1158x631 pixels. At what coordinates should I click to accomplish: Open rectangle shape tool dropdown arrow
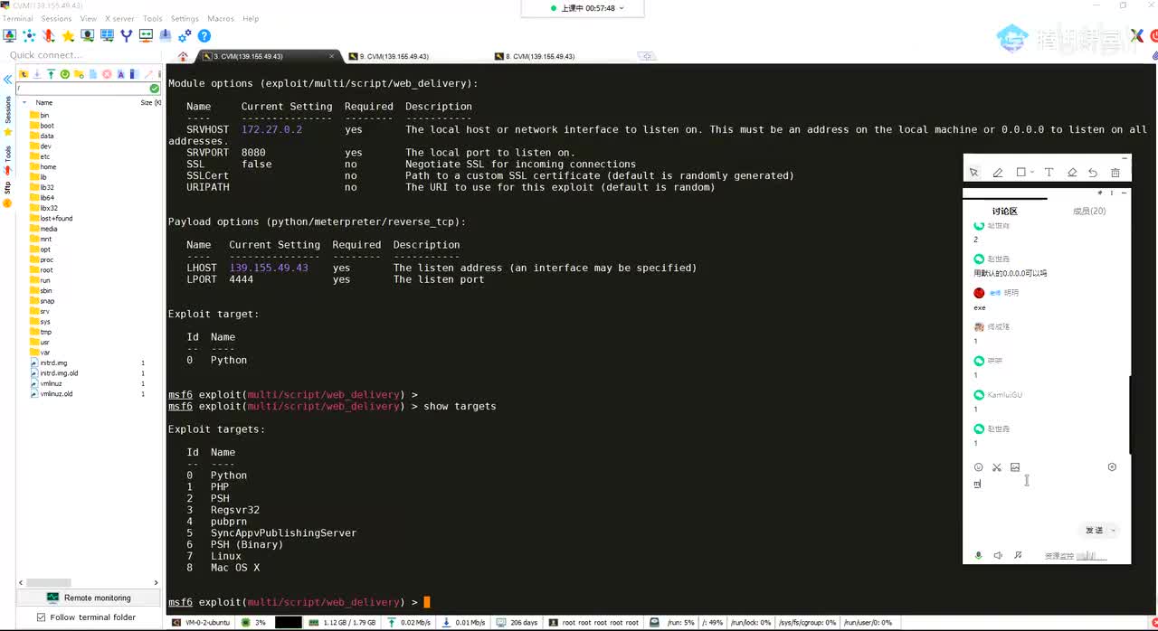(1033, 173)
